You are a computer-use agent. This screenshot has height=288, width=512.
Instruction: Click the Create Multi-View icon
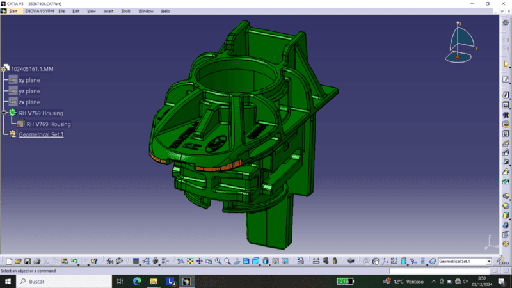(246, 261)
